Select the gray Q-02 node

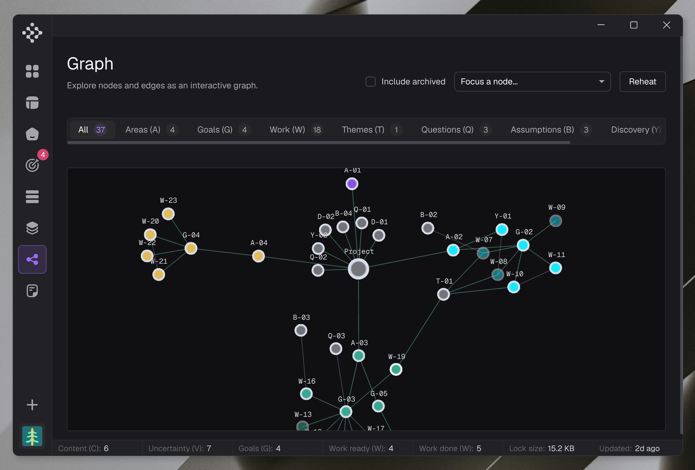click(318, 270)
